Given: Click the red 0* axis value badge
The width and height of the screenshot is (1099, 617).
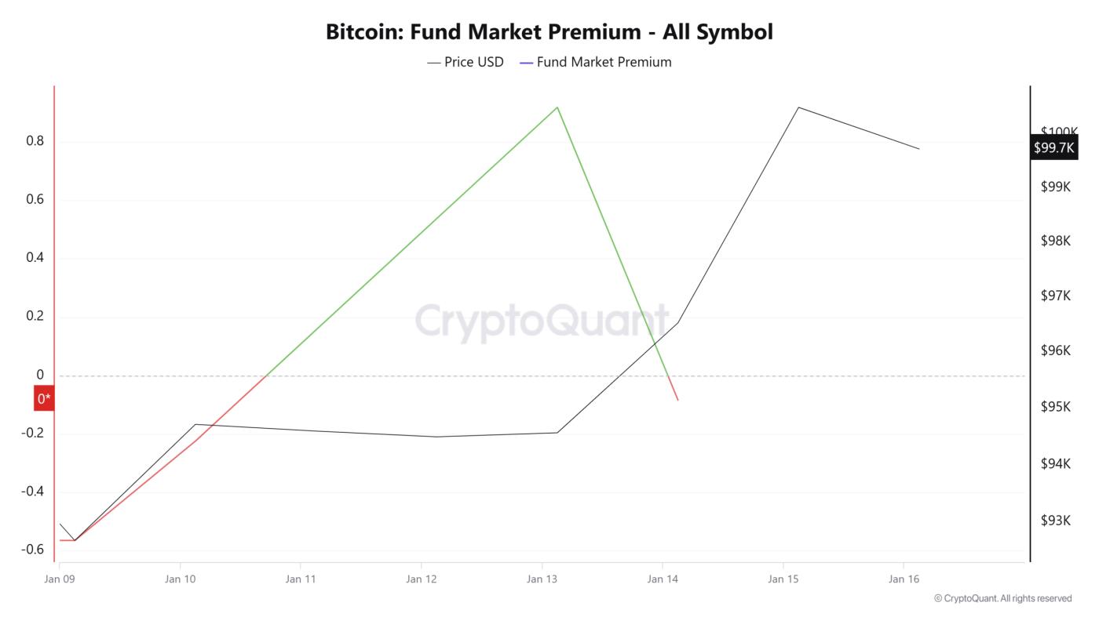Looking at the screenshot, I should 45,399.
